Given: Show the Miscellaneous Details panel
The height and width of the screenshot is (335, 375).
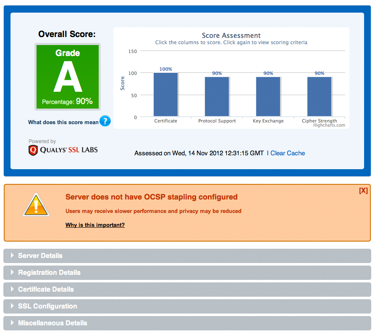Looking at the screenshot, I should [x=52, y=323].
